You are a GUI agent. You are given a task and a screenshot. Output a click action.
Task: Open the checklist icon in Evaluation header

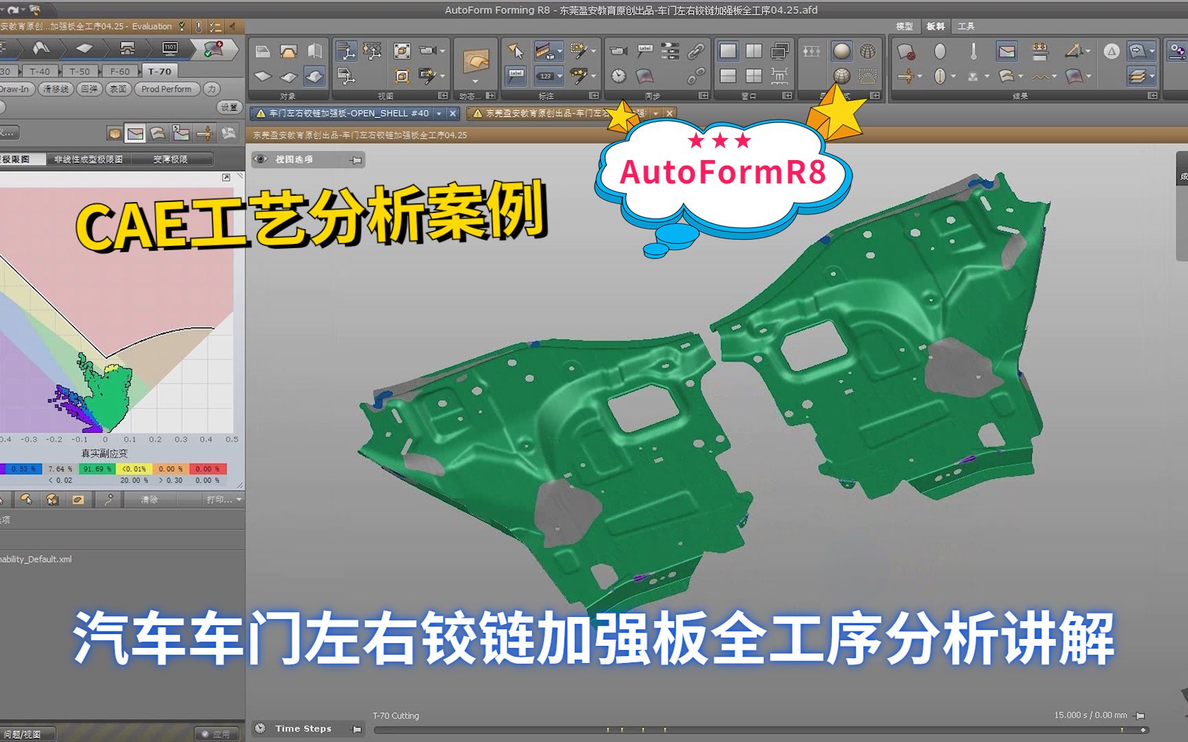pos(215,27)
